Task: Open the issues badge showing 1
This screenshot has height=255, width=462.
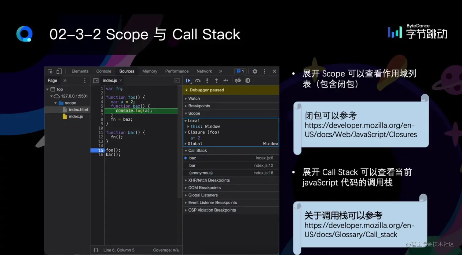Action: coord(240,71)
